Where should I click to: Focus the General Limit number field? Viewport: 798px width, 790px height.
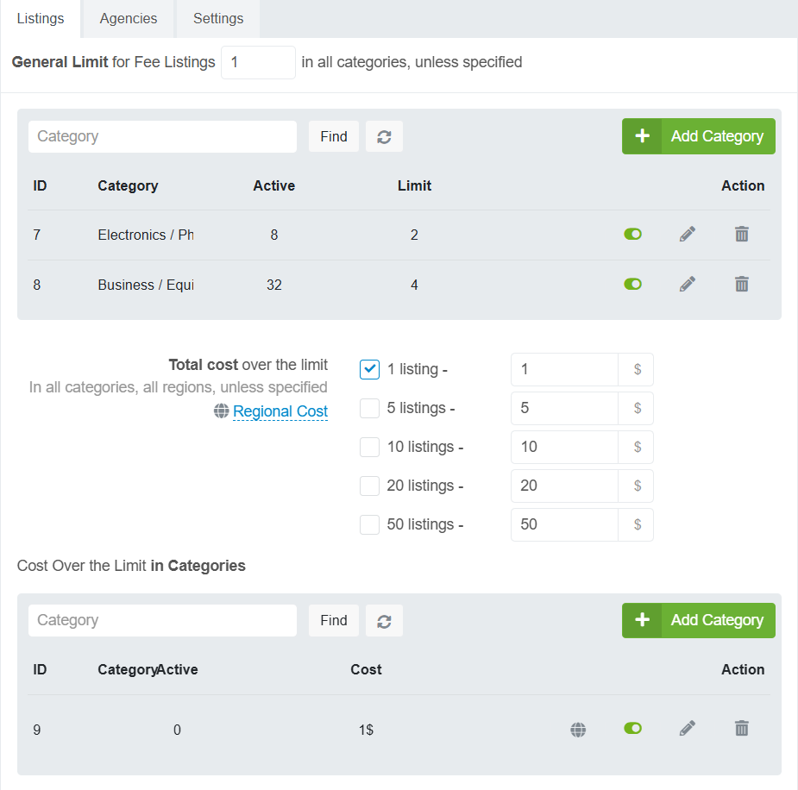(258, 62)
